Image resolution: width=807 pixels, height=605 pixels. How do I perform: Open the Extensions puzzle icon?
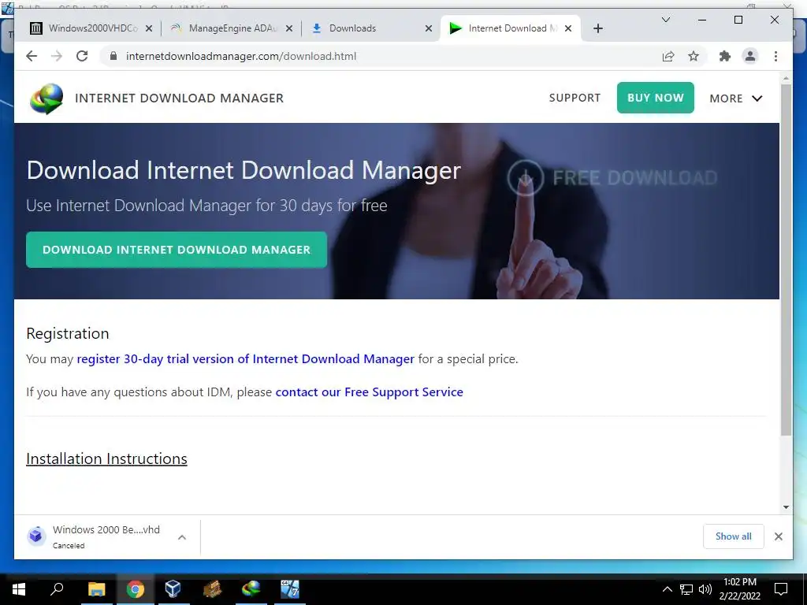tap(725, 56)
